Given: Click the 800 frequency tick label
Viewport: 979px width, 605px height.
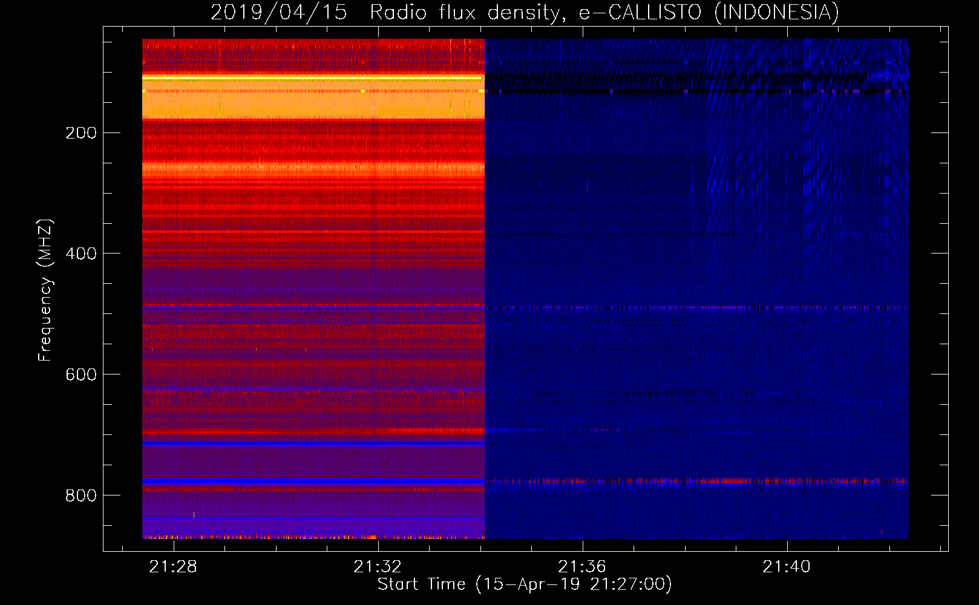Looking at the screenshot, I should (81, 496).
